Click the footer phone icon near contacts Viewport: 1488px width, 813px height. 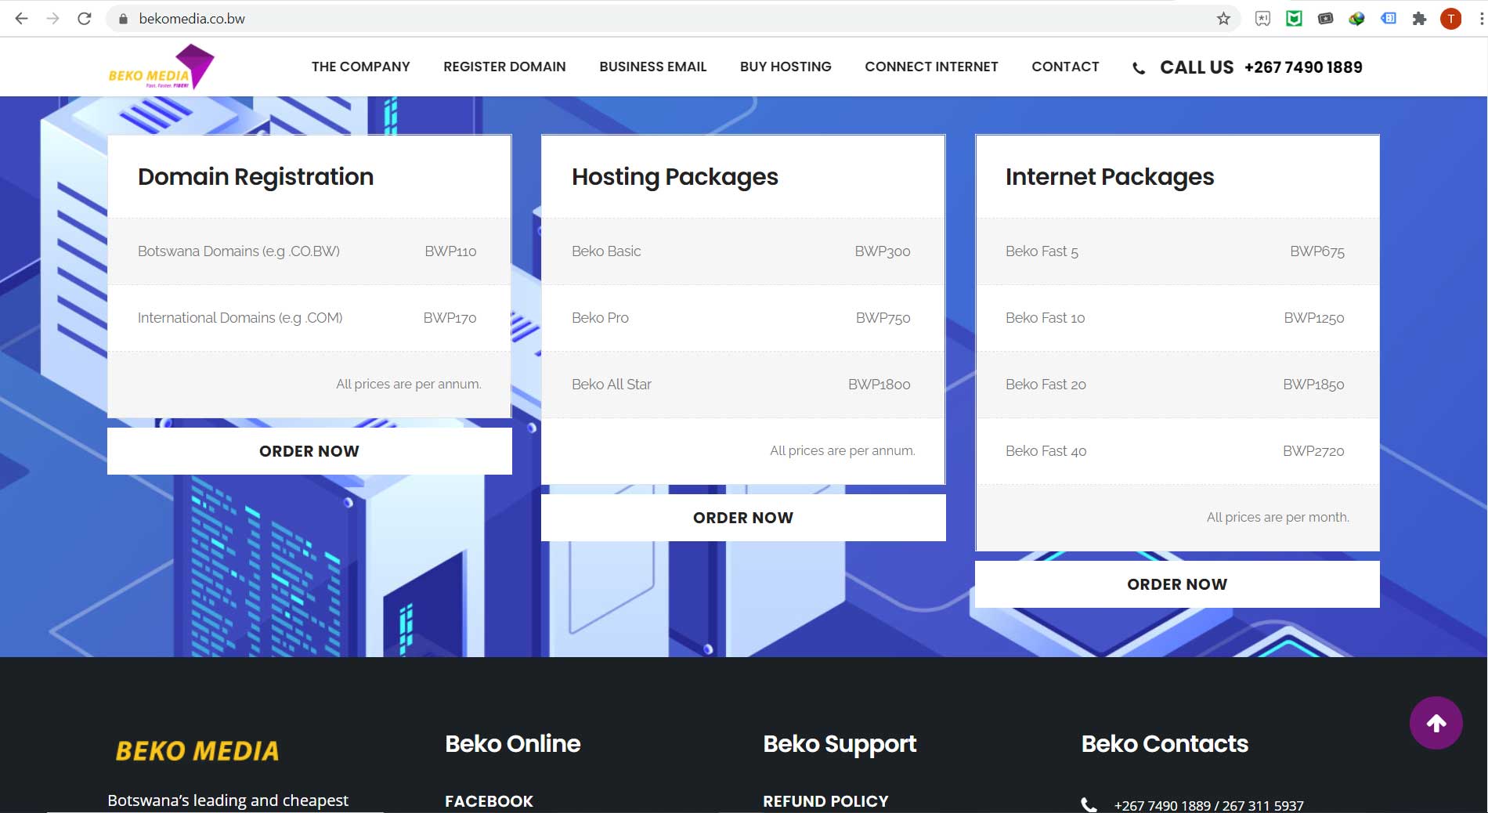(x=1089, y=805)
